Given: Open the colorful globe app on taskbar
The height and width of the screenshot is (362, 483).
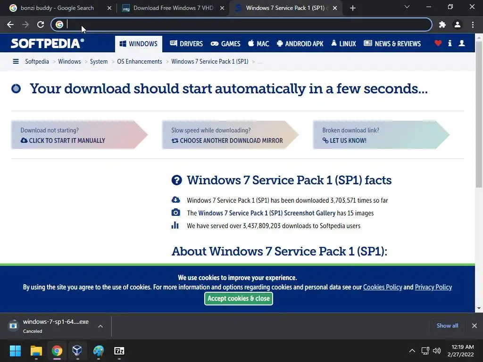Looking at the screenshot, I should click(x=99, y=351).
